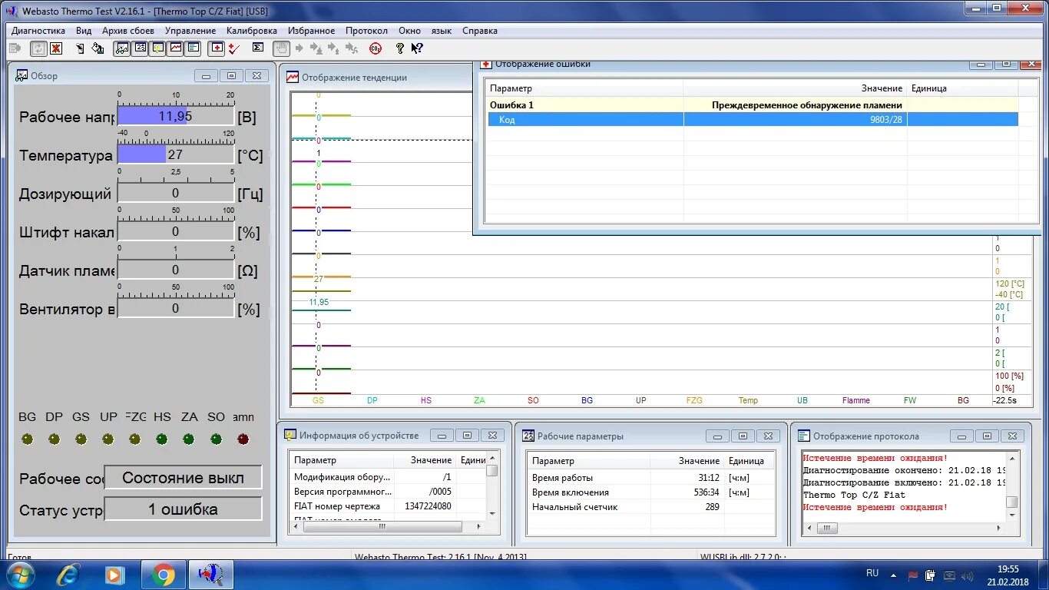
Task: Click the vertical scrollbar in protocol display window
Action: [x=1012, y=486]
